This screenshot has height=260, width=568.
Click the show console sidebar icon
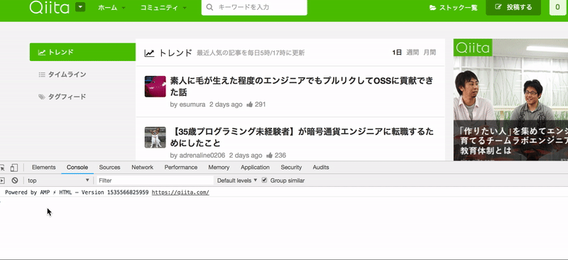(3, 180)
